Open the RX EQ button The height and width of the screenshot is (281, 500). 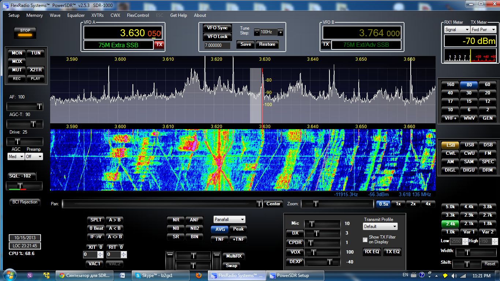[372, 252]
